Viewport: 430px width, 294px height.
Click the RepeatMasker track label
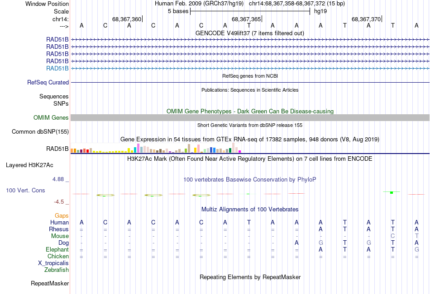click(50, 283)
